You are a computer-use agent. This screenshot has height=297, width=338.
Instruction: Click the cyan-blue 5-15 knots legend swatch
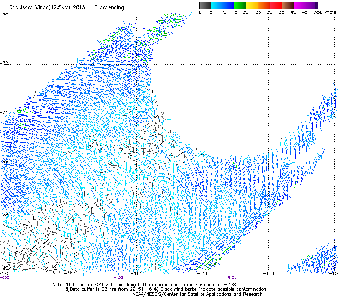(x=222, y=5)
